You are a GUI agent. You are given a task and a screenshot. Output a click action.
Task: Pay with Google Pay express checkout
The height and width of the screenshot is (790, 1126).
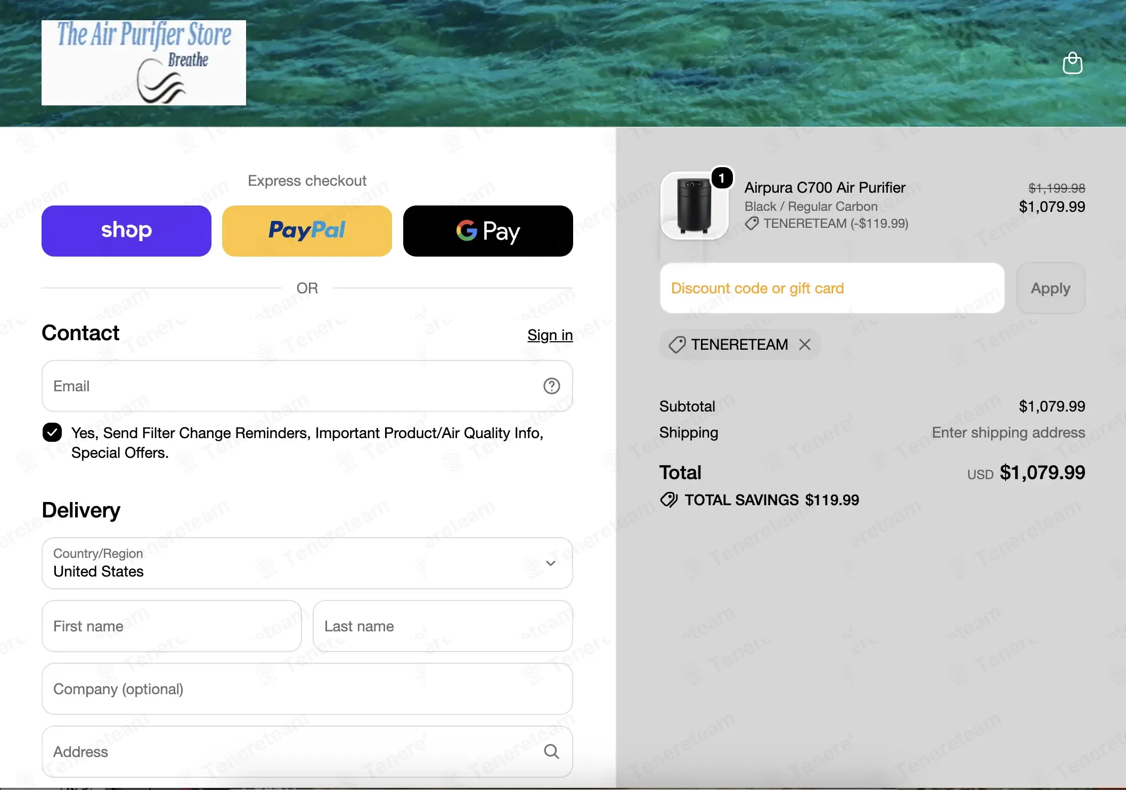coord(488,231)
